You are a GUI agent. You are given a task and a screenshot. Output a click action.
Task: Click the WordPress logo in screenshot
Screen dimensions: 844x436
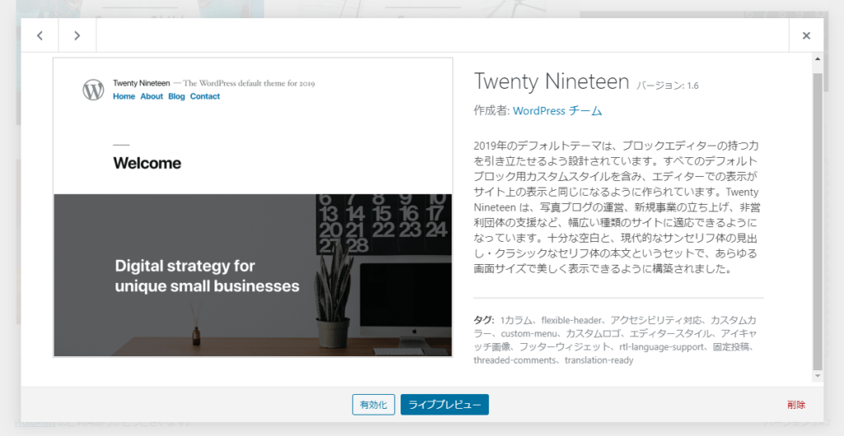[x=93, y=90]
